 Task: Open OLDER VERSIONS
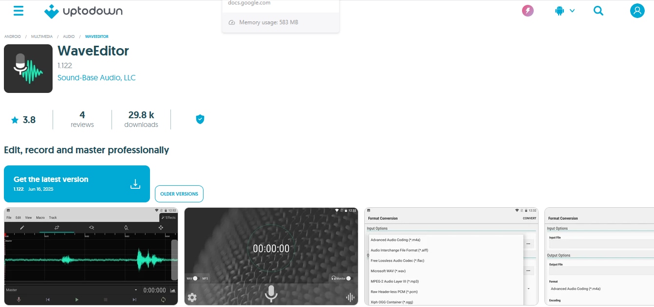point(179,194)
